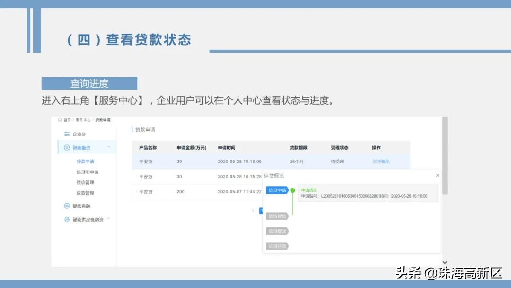The image size is (511, 288).
Task: Click the green success checkmark icon
Action: click(292, 190)
